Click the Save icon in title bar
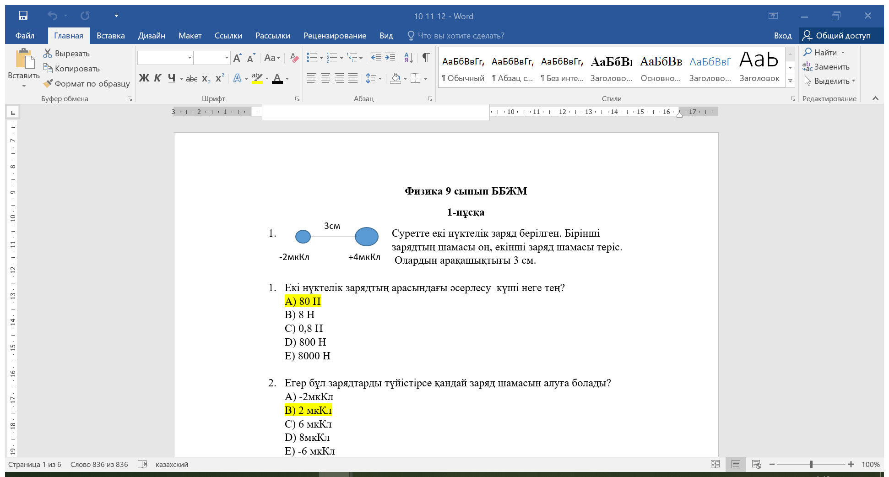This screenshot has height=477, width=889. pos(23,16)
